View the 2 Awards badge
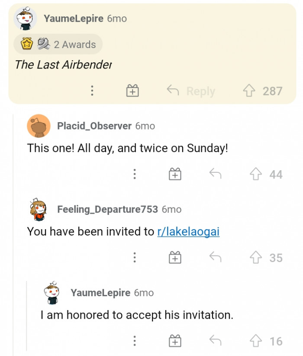This screenshot has width=303, height=356. (x=58, y=44)
